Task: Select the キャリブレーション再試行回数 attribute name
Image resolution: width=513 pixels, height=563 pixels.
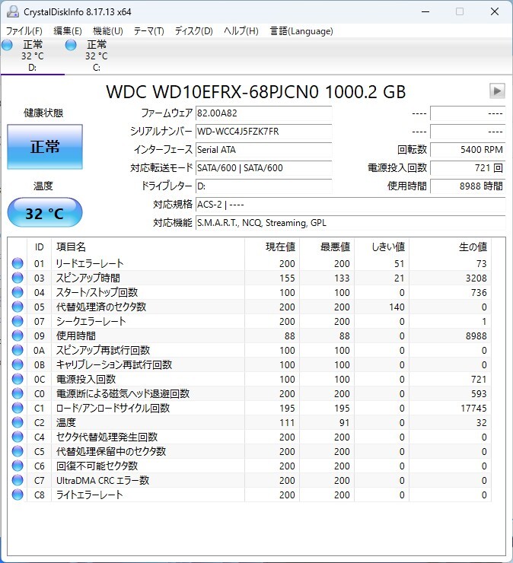Action: [114, 364]
